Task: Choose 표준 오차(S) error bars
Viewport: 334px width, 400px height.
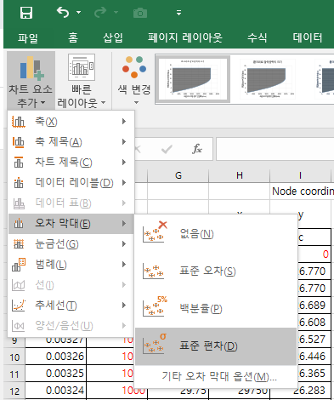Action: click(x=216, y=271)
